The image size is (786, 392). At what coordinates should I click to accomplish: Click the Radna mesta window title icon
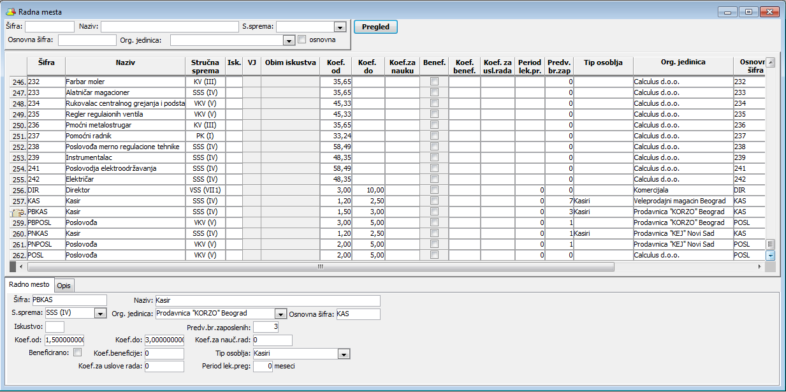click(10, 12)
